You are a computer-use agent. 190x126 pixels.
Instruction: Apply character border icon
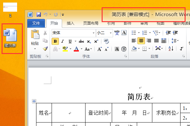click(124, 33)
